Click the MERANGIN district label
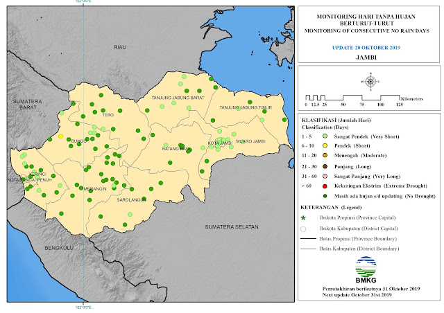The width and height of the screenshot is (444, 313). [95, 188]
